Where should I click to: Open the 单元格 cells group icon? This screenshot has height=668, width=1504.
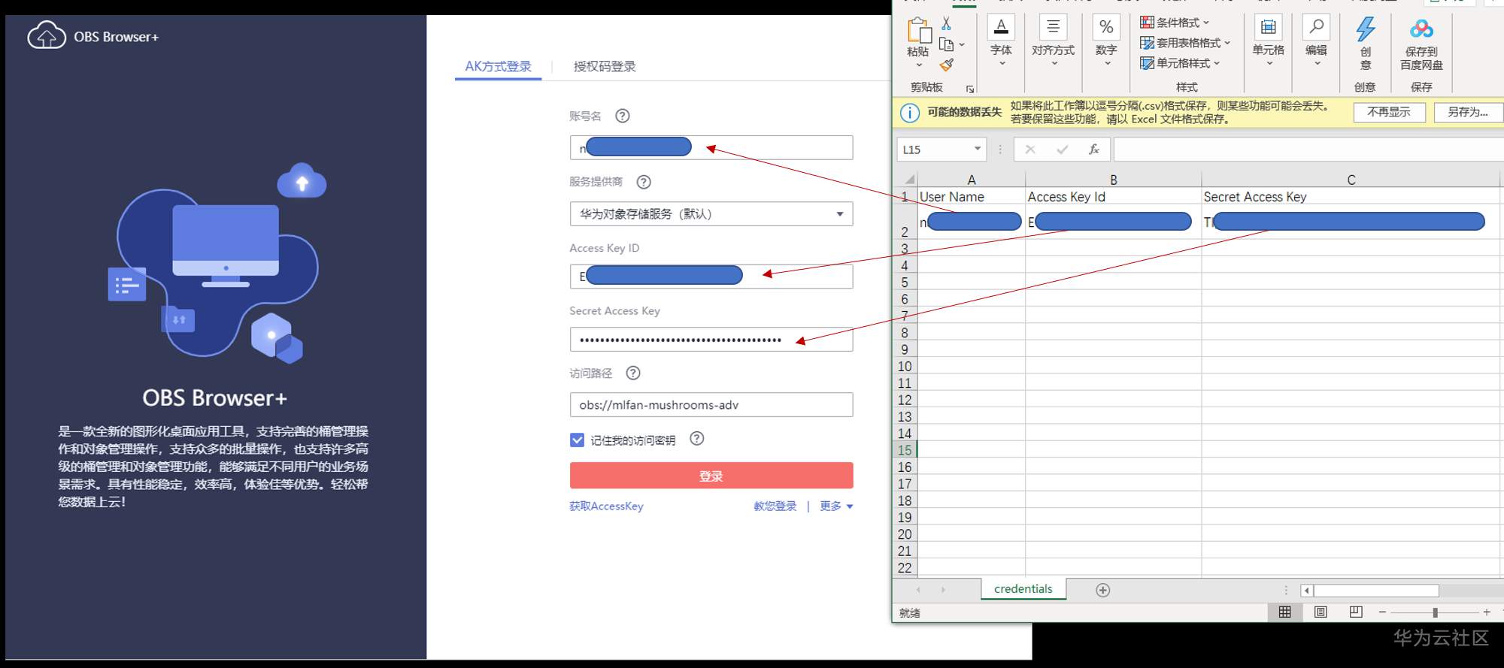pos(1268,27)
